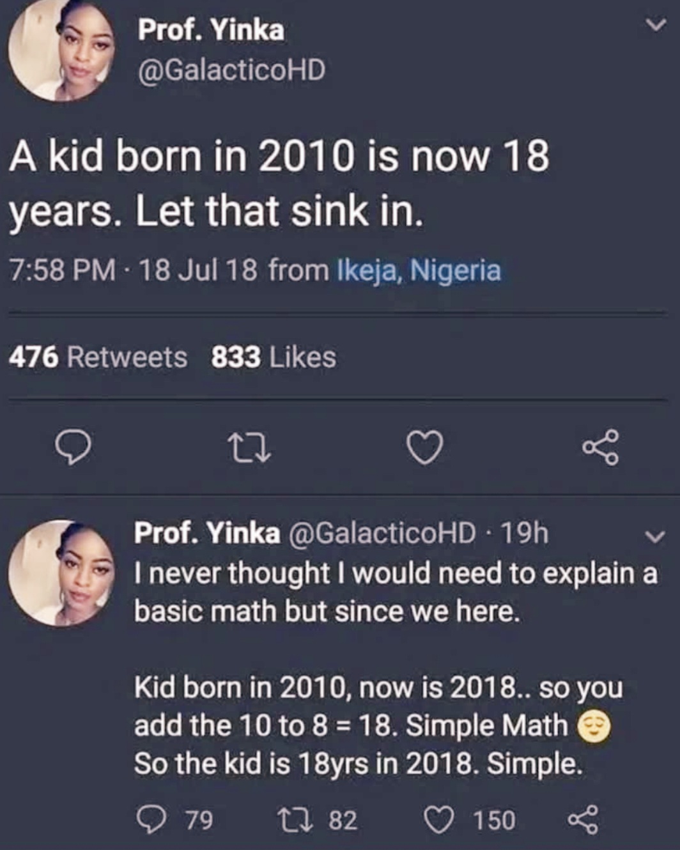
Task: Like the reply with 150 likes
Action: pos(439,819)
